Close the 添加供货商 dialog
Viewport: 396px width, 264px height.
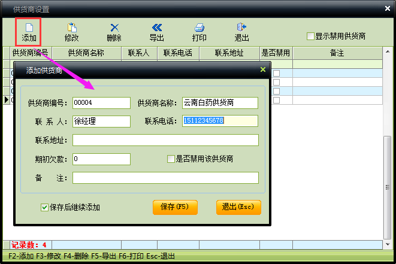pyautogui.click(x=263, y=69)
